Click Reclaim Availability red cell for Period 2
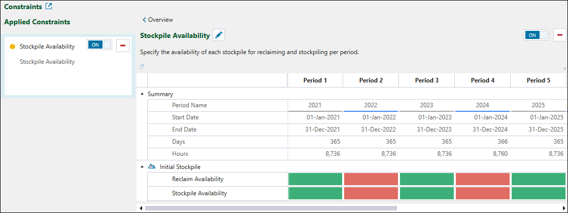This screenshot has height=213, width=568. (371, 179)
